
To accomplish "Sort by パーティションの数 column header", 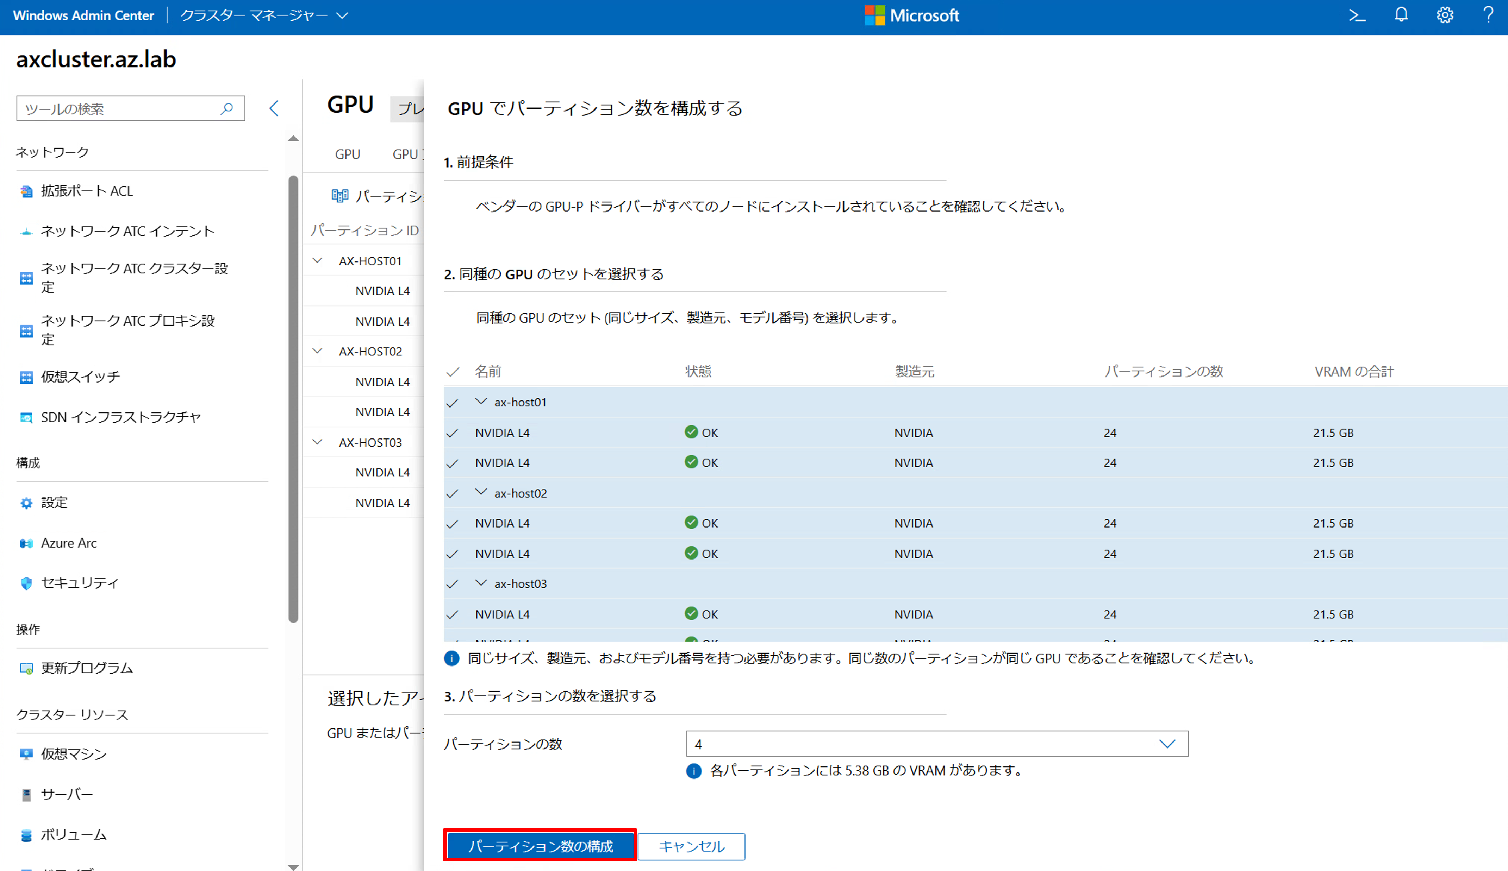I will (x=1164, y=372).
